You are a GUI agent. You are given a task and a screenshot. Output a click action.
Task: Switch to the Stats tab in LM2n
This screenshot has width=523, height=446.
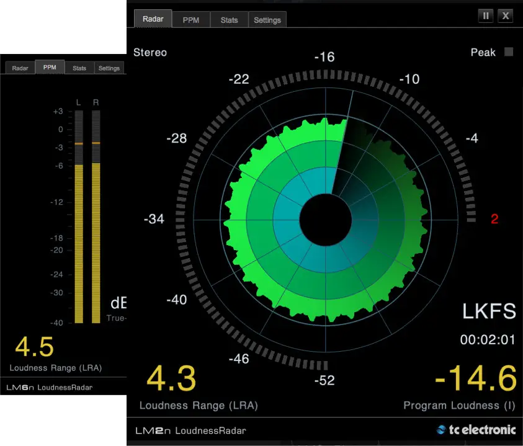tap(229, 20)
